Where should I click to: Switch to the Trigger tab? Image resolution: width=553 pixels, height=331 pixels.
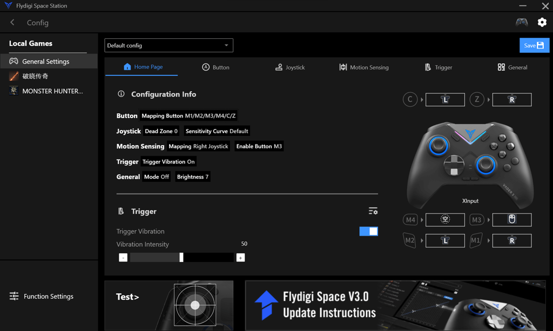tap(439, 67)
